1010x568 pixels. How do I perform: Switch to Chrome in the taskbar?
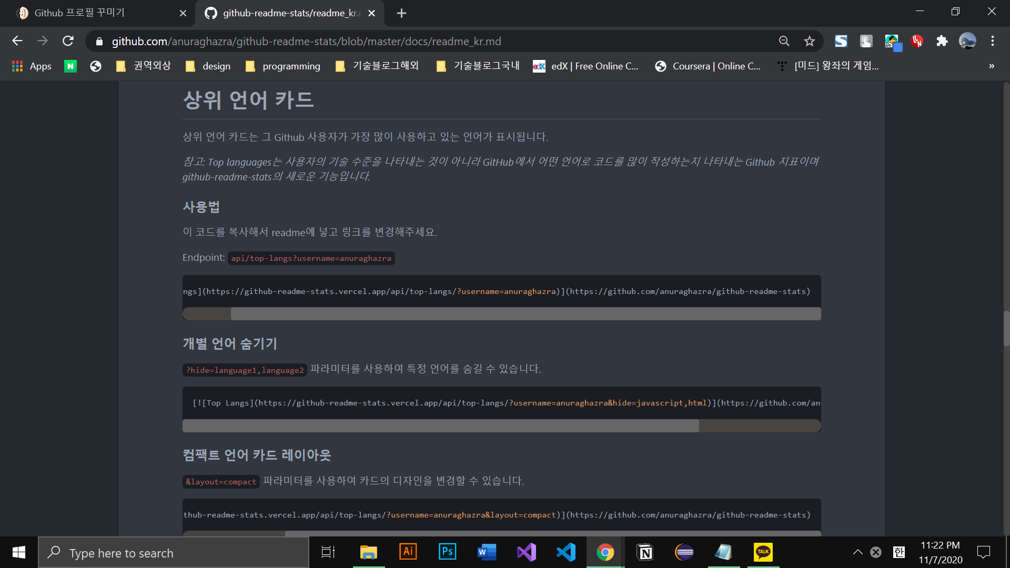point(605,552)
